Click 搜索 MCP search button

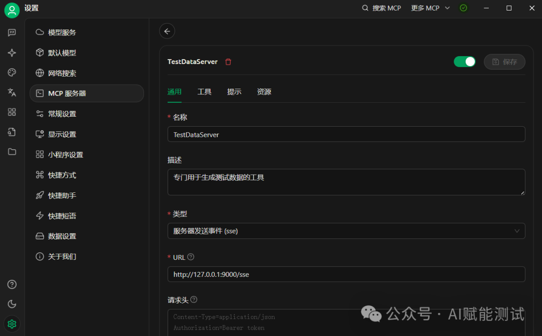pos(381,8)
